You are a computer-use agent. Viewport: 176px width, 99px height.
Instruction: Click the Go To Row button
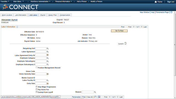[119, 31]
